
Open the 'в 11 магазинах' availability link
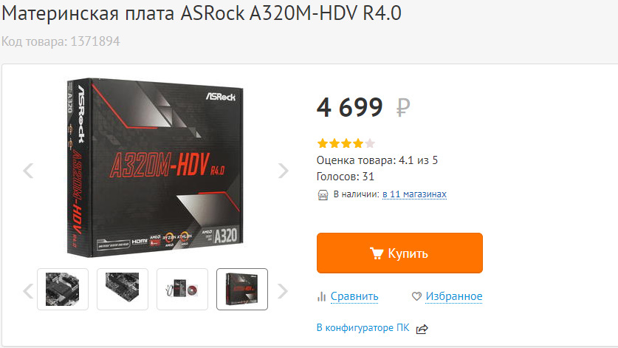pyautogui.click(x=414, y=194)
